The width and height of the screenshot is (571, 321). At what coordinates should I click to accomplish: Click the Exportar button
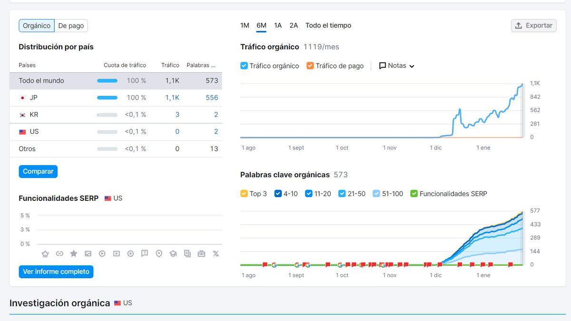click(534, 26)
